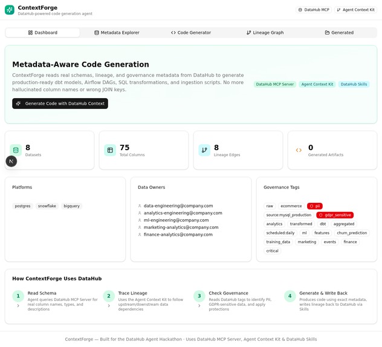Click the events governance tag

329,242
